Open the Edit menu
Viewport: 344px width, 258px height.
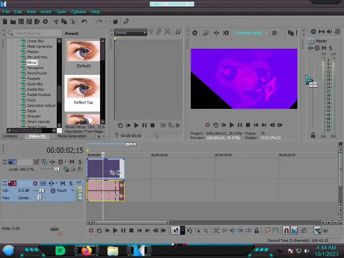(x=18, y=12)
